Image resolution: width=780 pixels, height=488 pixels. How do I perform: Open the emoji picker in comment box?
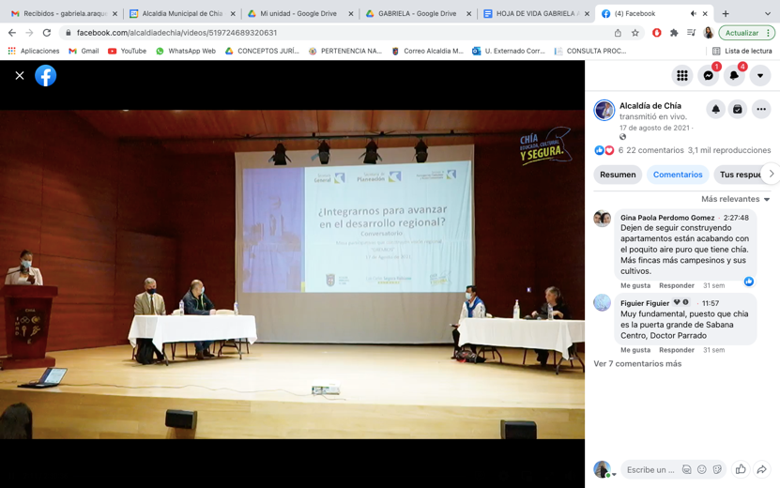click(x=702, y=469)
